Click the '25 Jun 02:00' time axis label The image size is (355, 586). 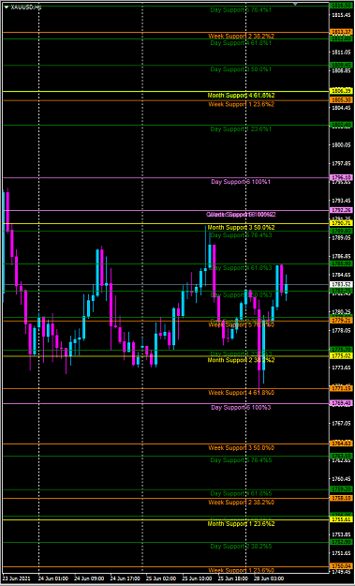click(160, 578)
